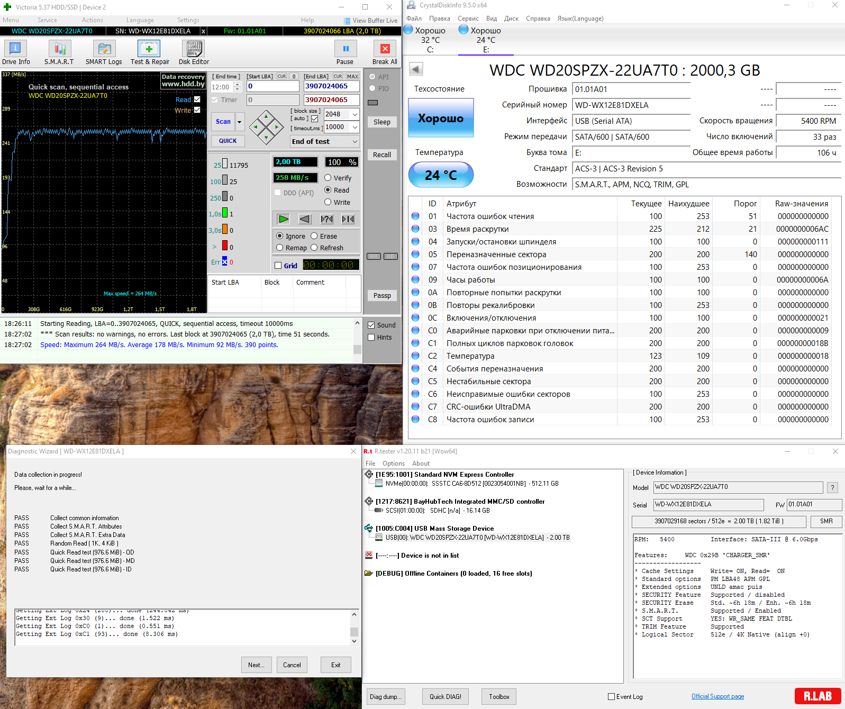Screen dimensions: 845x709
Task: Open the Service menu in Victoria
Action: click(47, 20)
